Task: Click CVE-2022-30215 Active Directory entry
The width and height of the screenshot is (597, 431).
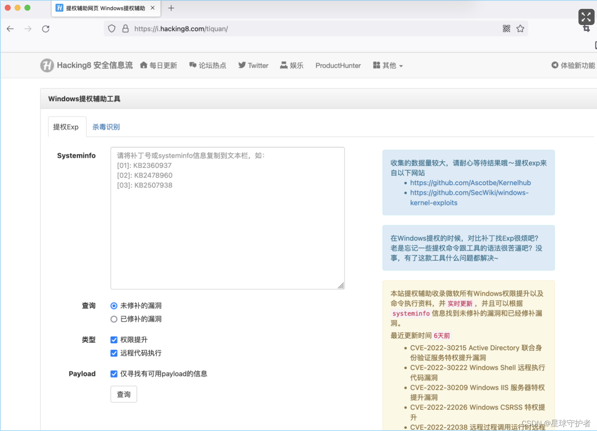Action: pyautogui.click(x=476, y=353)
